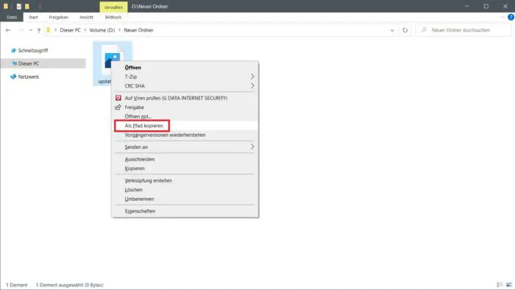The height and width of the screenshot is (290, 515).
Task: Click the quick access properties checkmark icon
Action: 19,6
